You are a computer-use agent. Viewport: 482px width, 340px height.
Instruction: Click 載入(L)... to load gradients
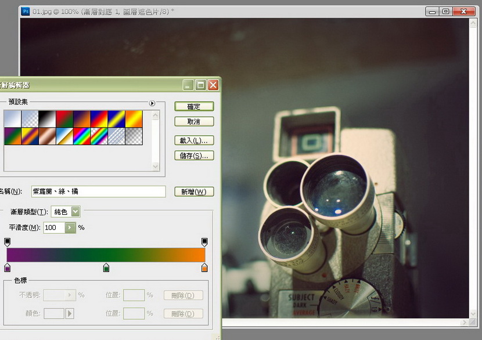[194, 140]
